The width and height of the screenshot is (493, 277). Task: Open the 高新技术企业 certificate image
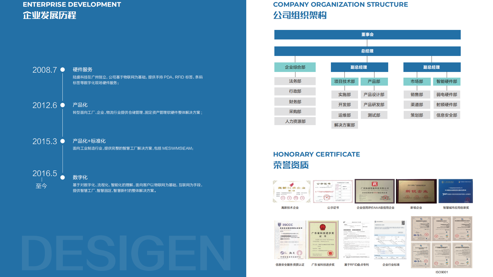click(291, 192)
